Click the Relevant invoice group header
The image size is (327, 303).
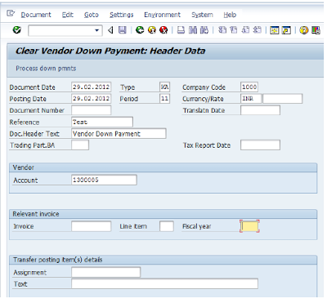tap(36, 214)
